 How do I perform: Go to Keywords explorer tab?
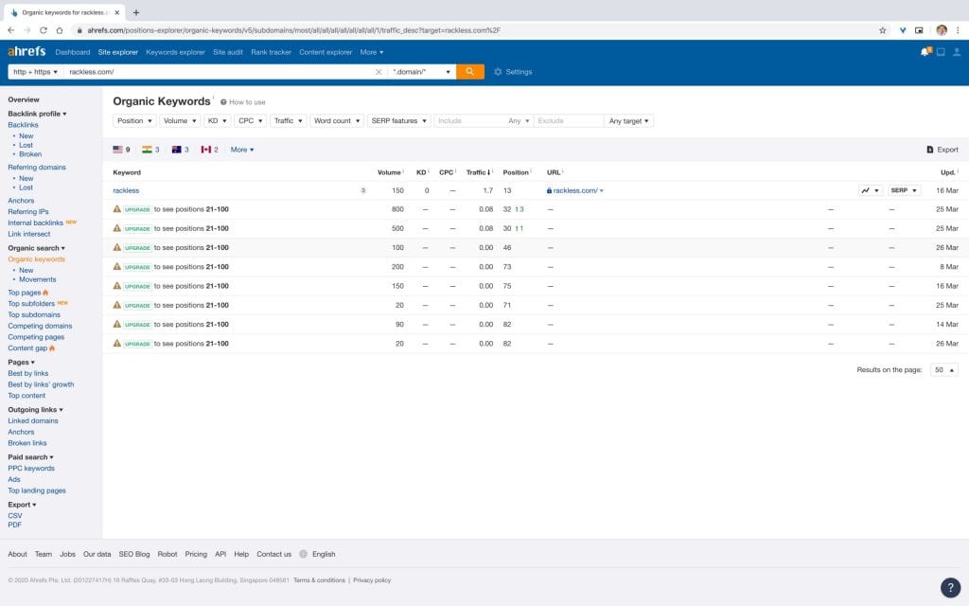(175, 52)
